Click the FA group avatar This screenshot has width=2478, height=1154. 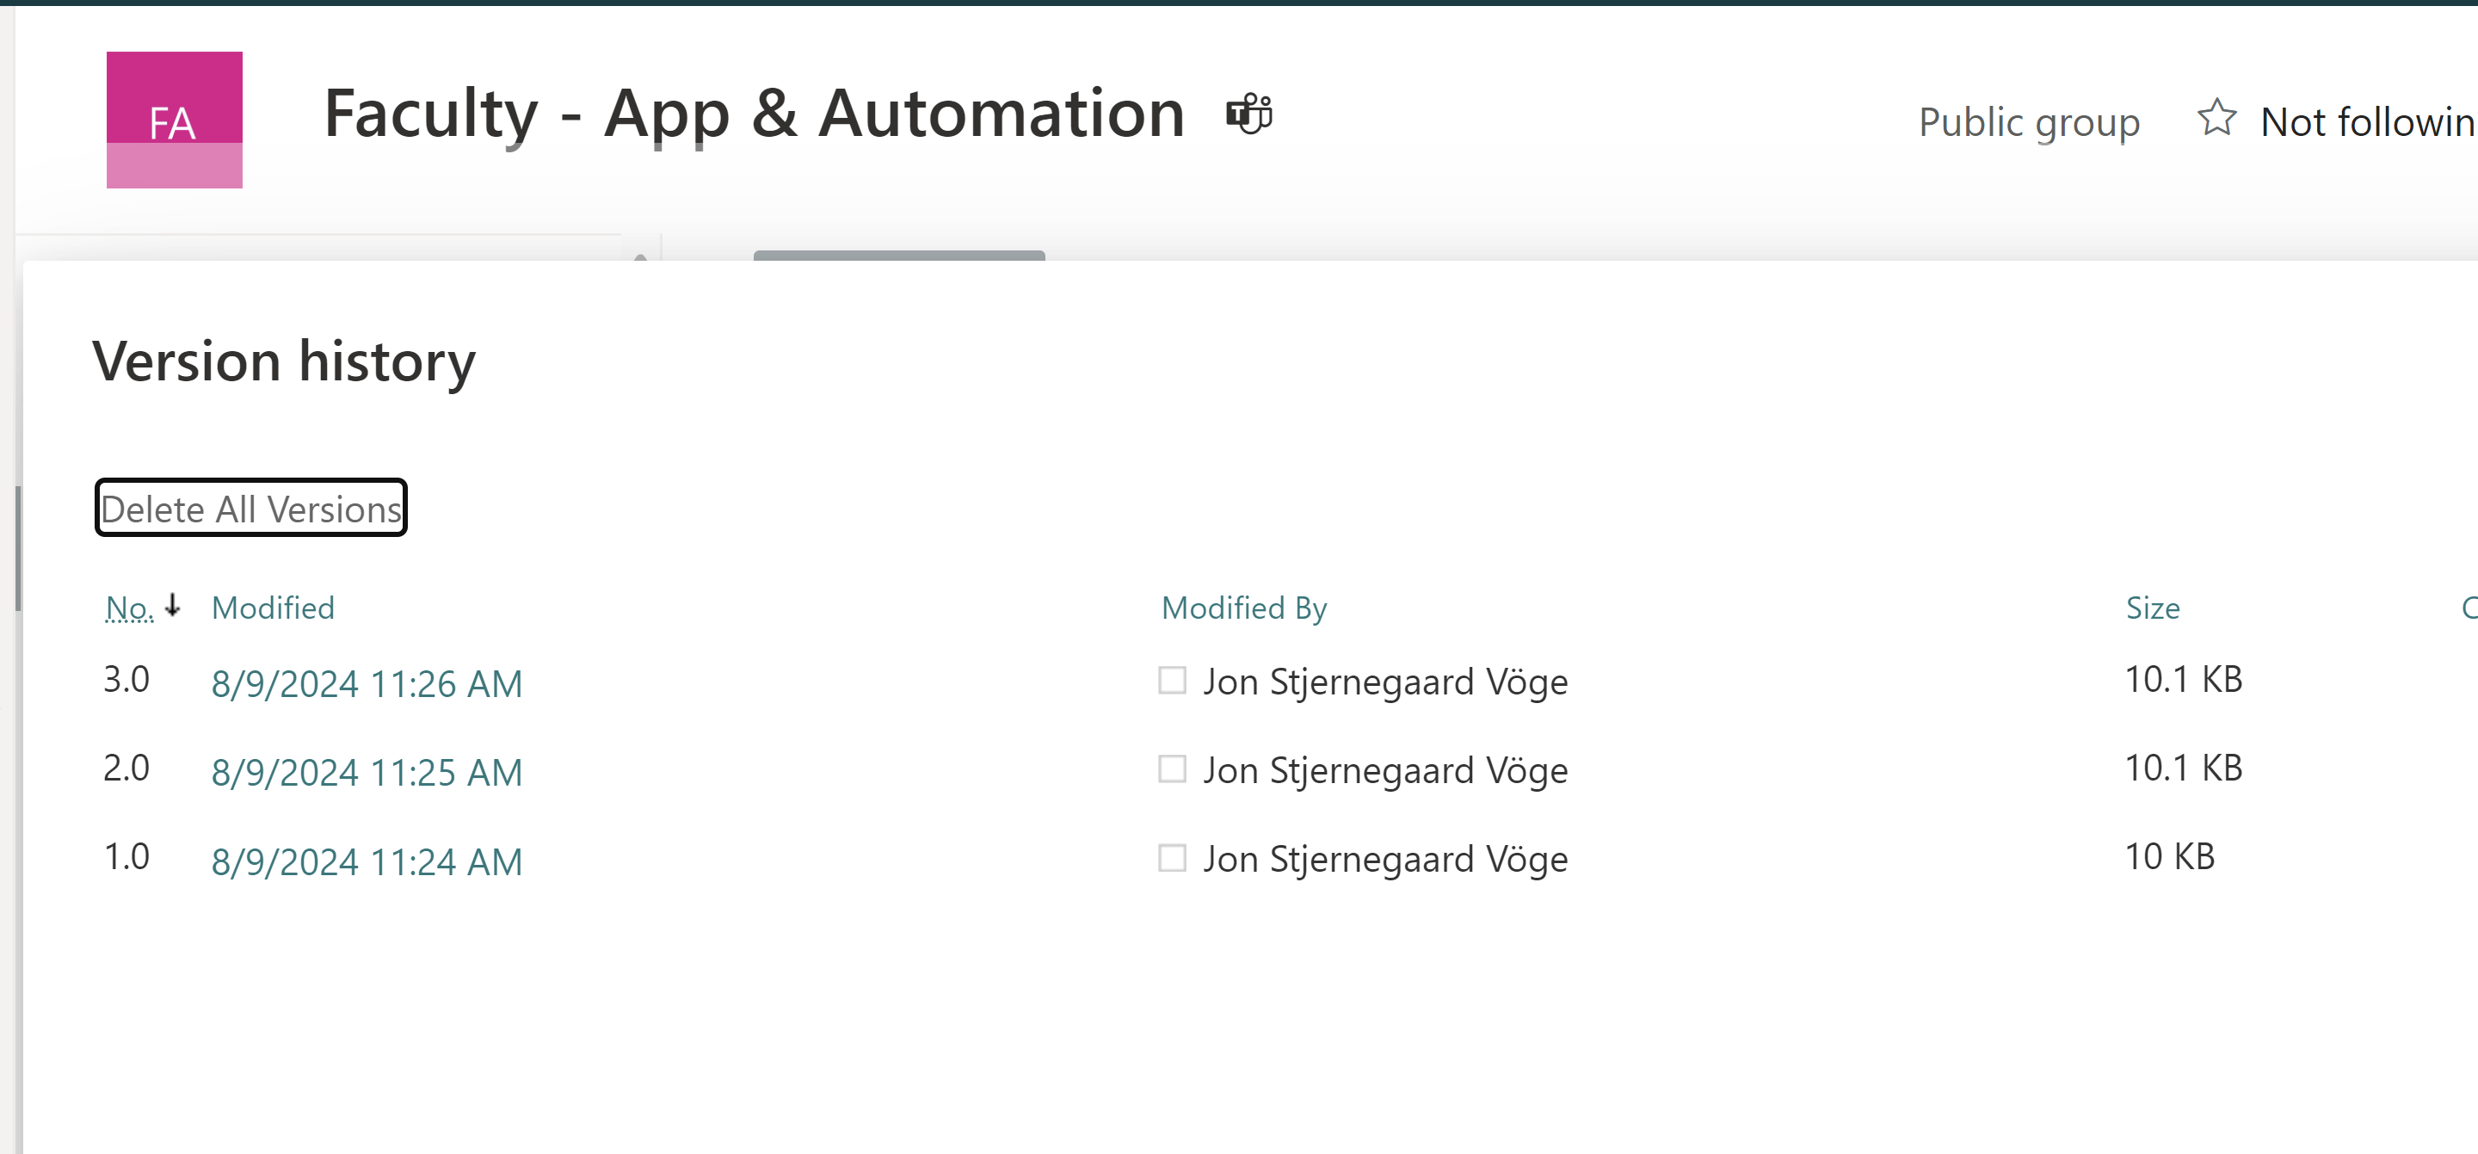click(174, 119)
